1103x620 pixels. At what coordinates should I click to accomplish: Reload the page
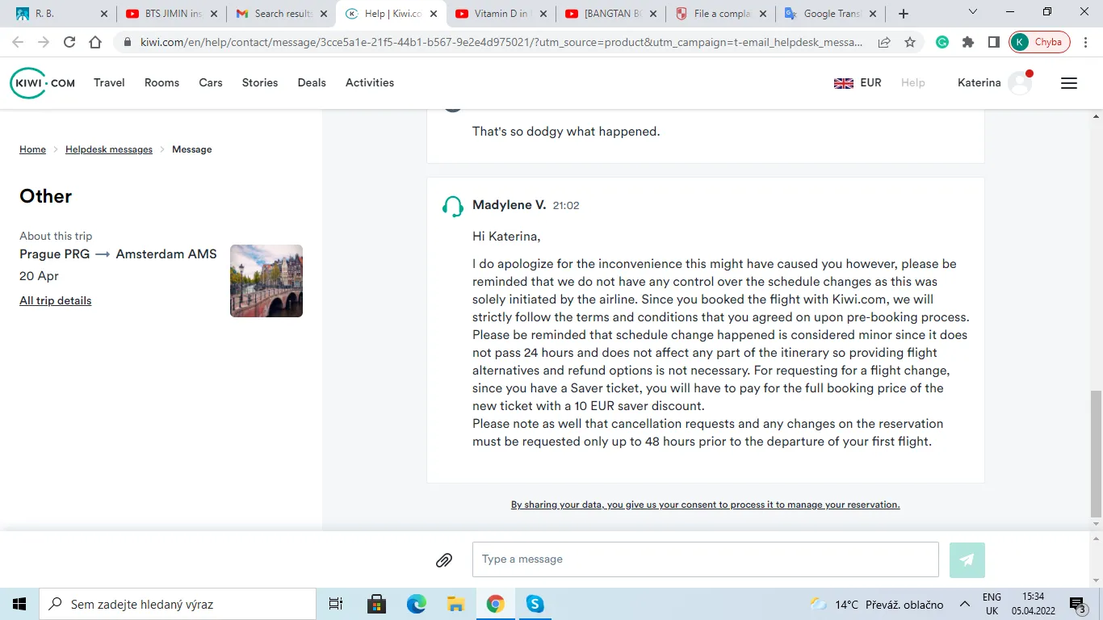click(x=69, y=43)
